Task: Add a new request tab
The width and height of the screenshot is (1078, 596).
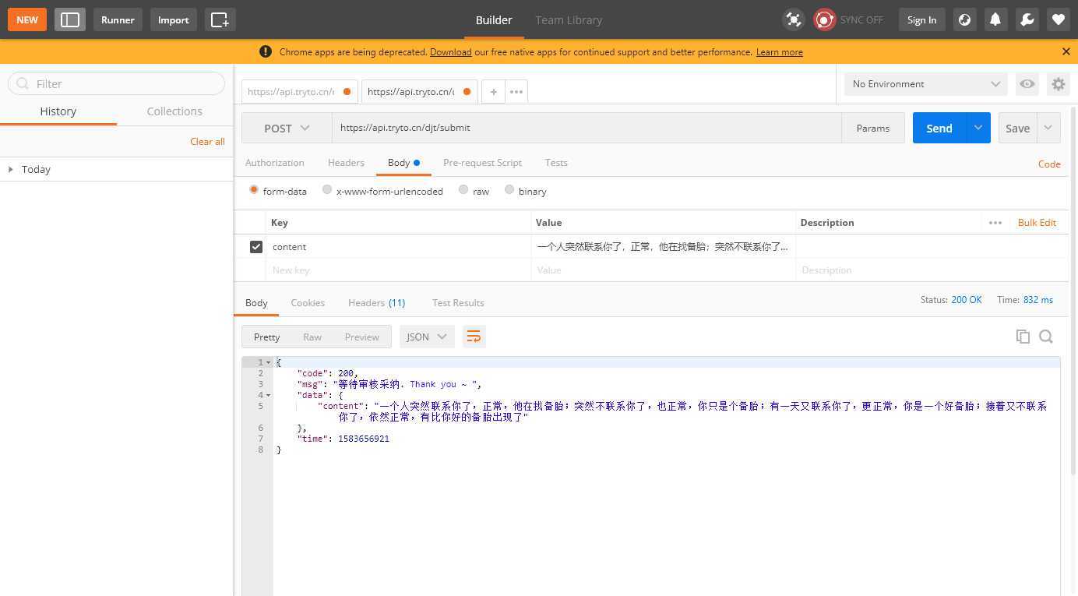Action: pyautogui.click(x=493, y=91)
